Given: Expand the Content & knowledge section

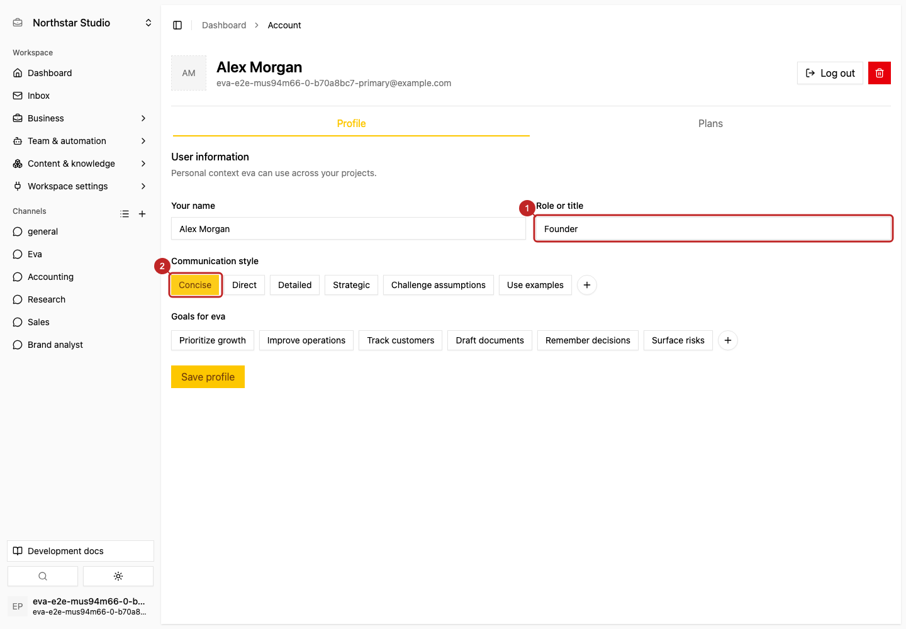Looking at the screenshot, I should pos(81,164).
